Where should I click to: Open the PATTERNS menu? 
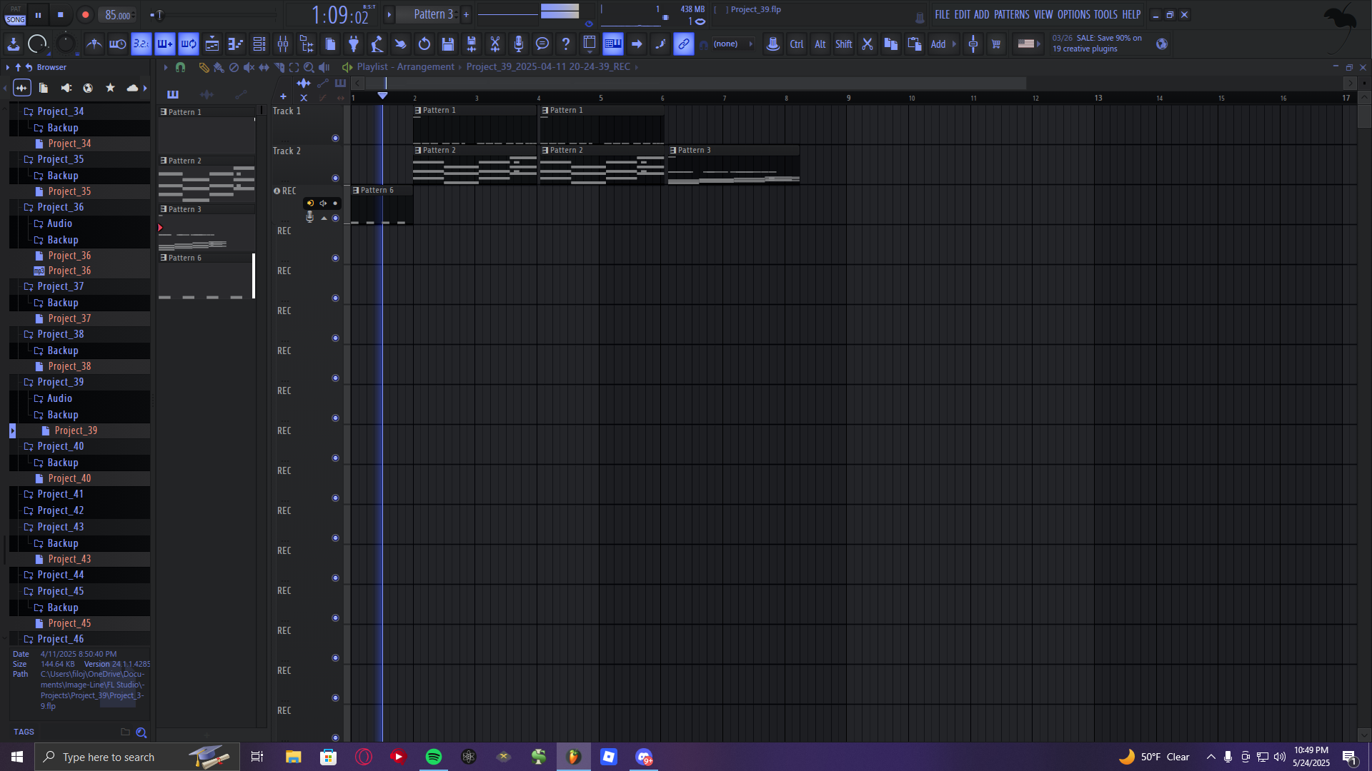point(1011,14)
